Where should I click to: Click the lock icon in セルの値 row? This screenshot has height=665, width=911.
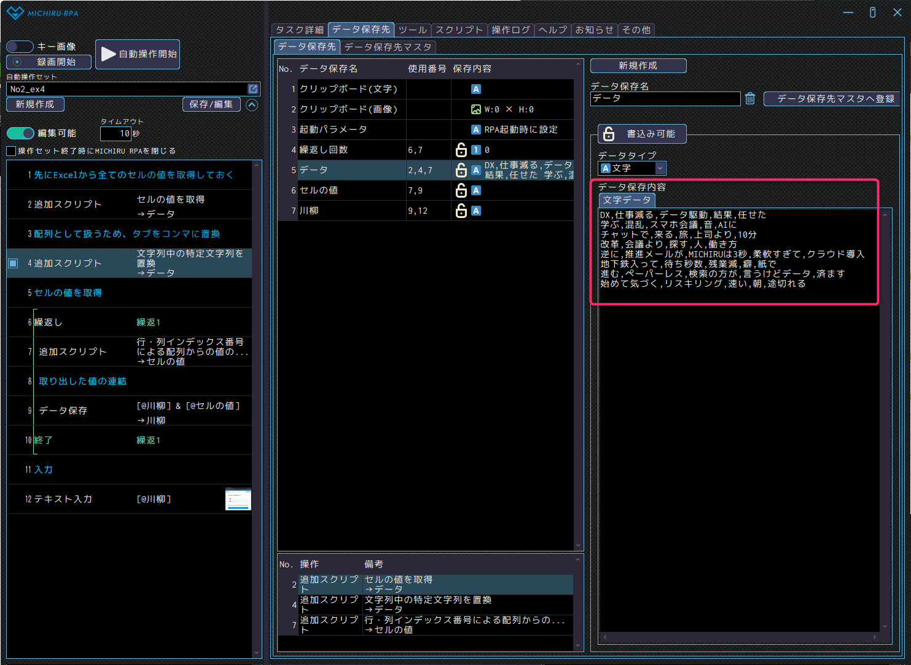[x=461, y=190]
